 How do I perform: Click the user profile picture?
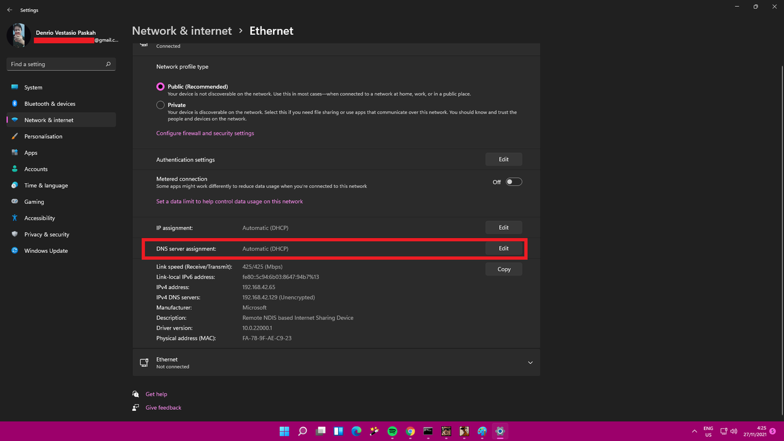pyautogui.click(x=19, y=36)
